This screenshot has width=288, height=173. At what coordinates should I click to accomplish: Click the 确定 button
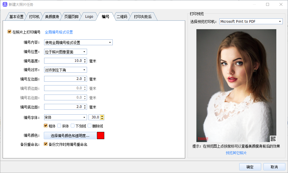[250, 167]
